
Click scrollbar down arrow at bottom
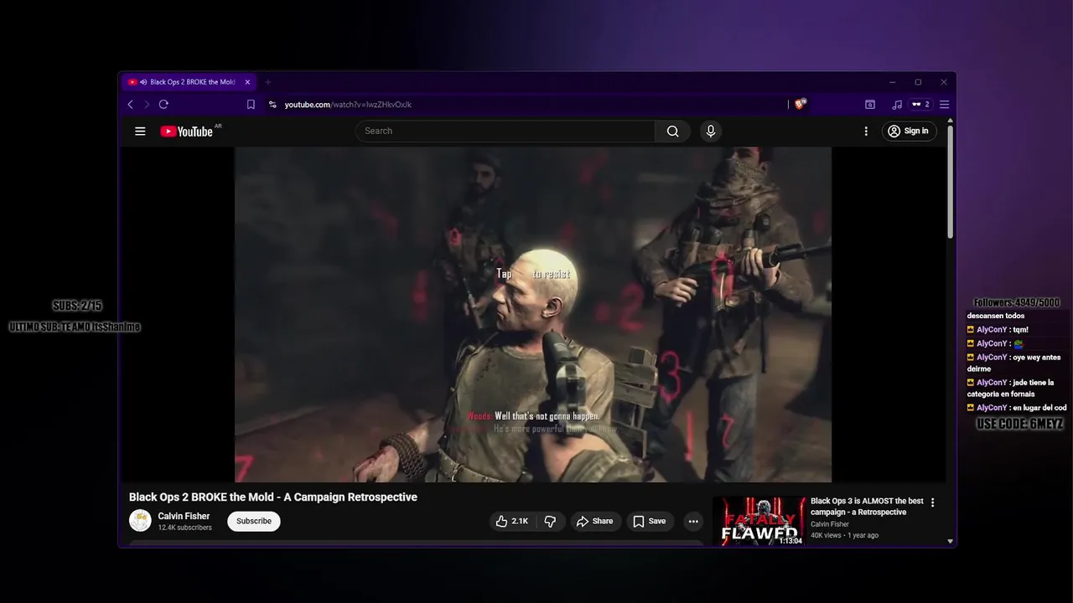[x=950, y=541]
